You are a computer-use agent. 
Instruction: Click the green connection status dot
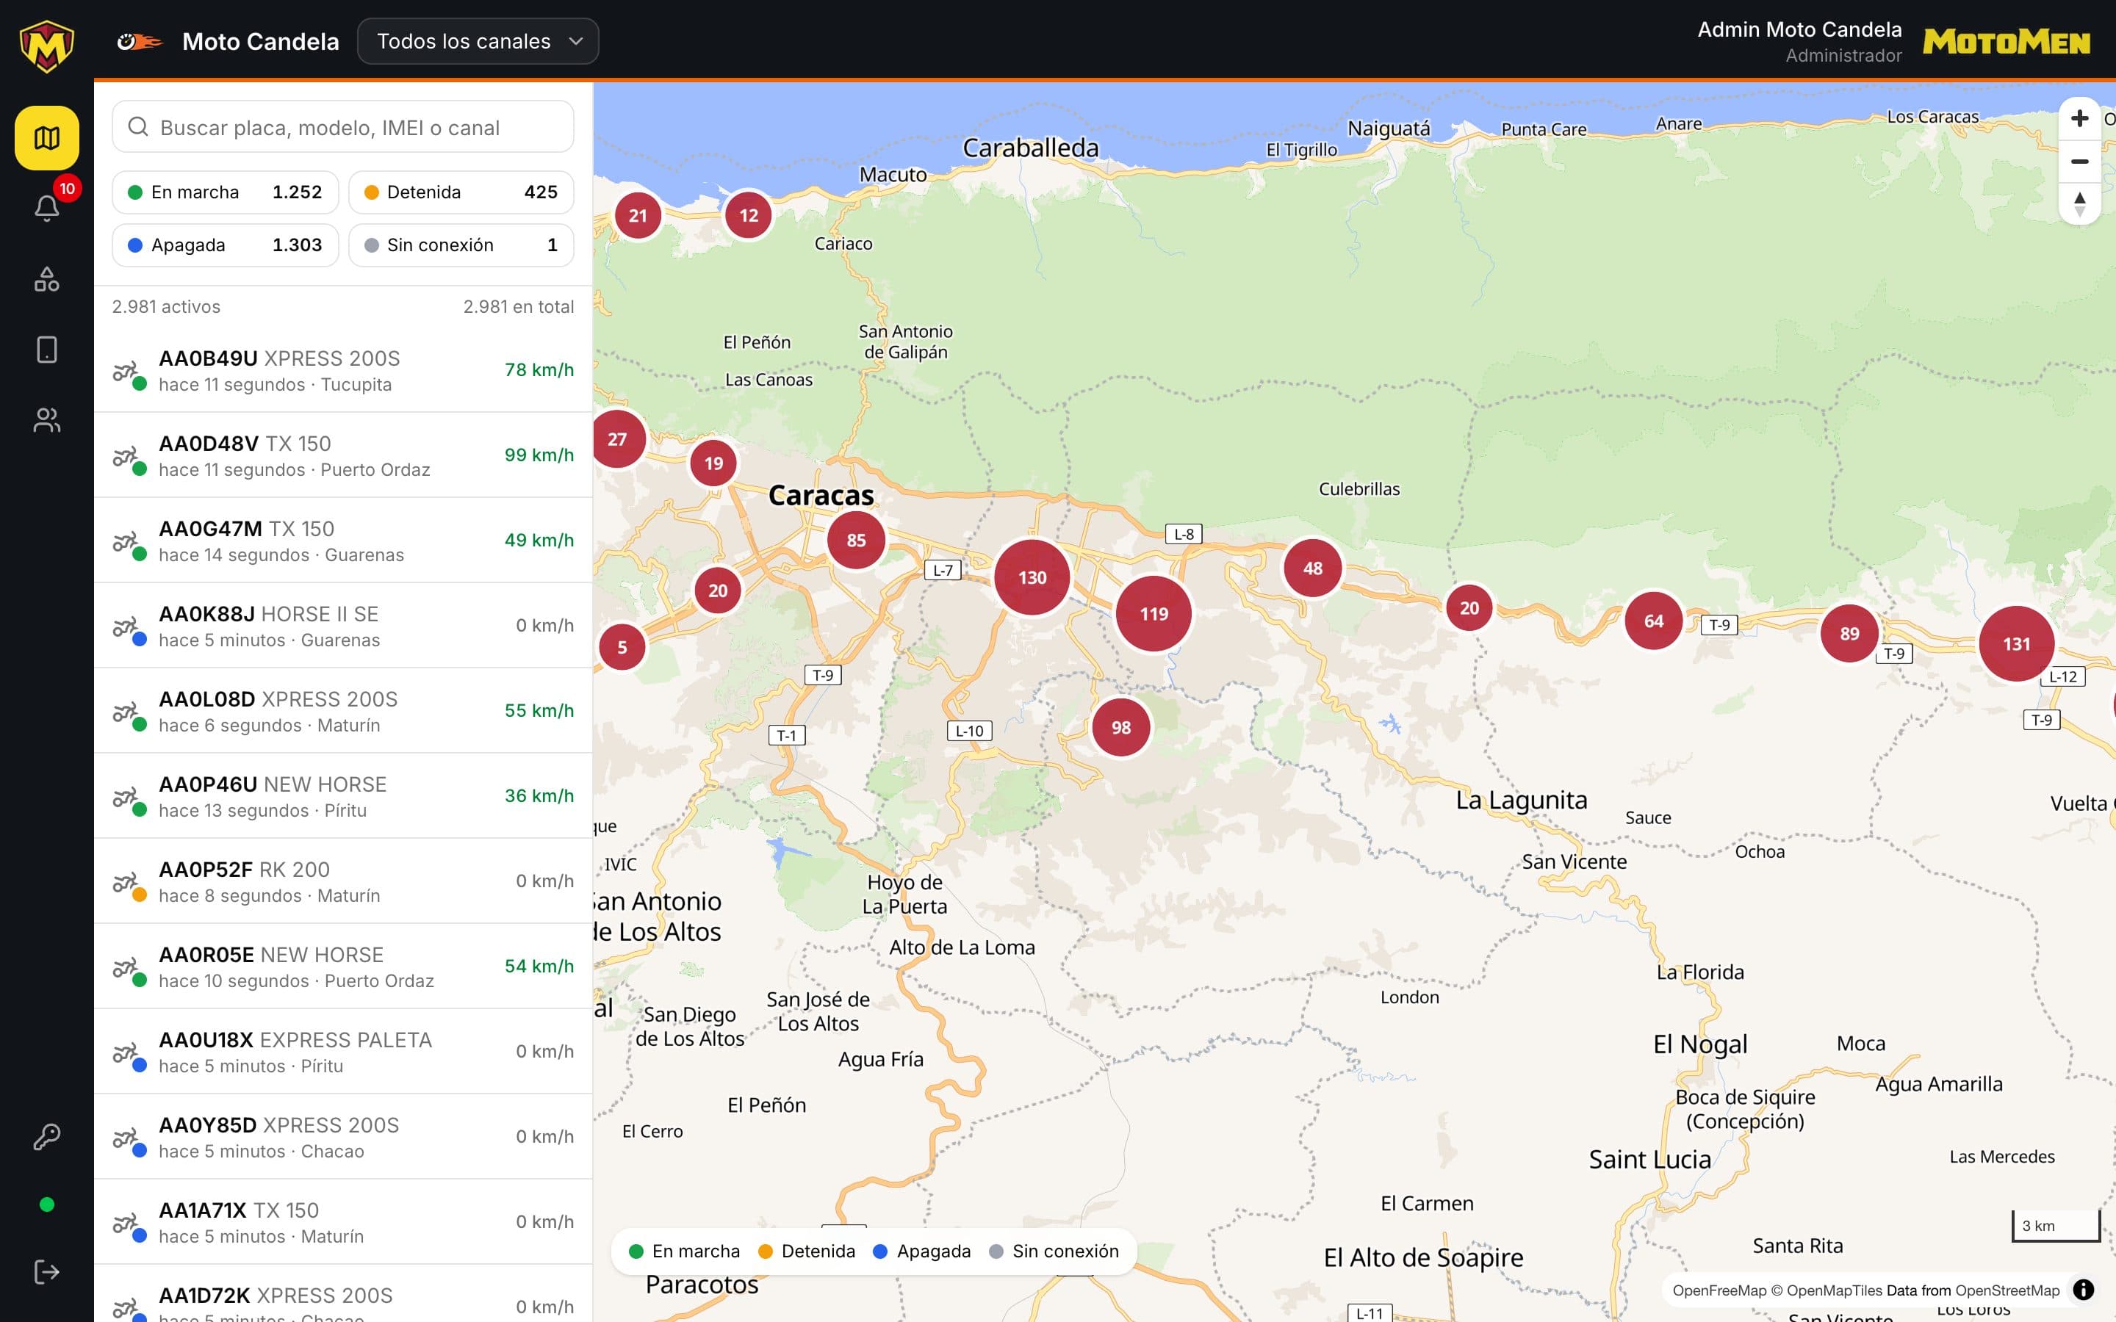click(x=47, y=1204)
